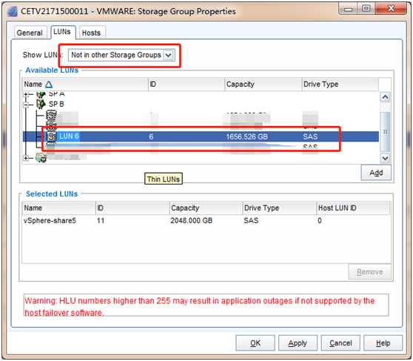The width and height of the screenshot is (413, 361).
Task: Click the bottom tree node icon below SP B
Action: (x=41, y=158)
